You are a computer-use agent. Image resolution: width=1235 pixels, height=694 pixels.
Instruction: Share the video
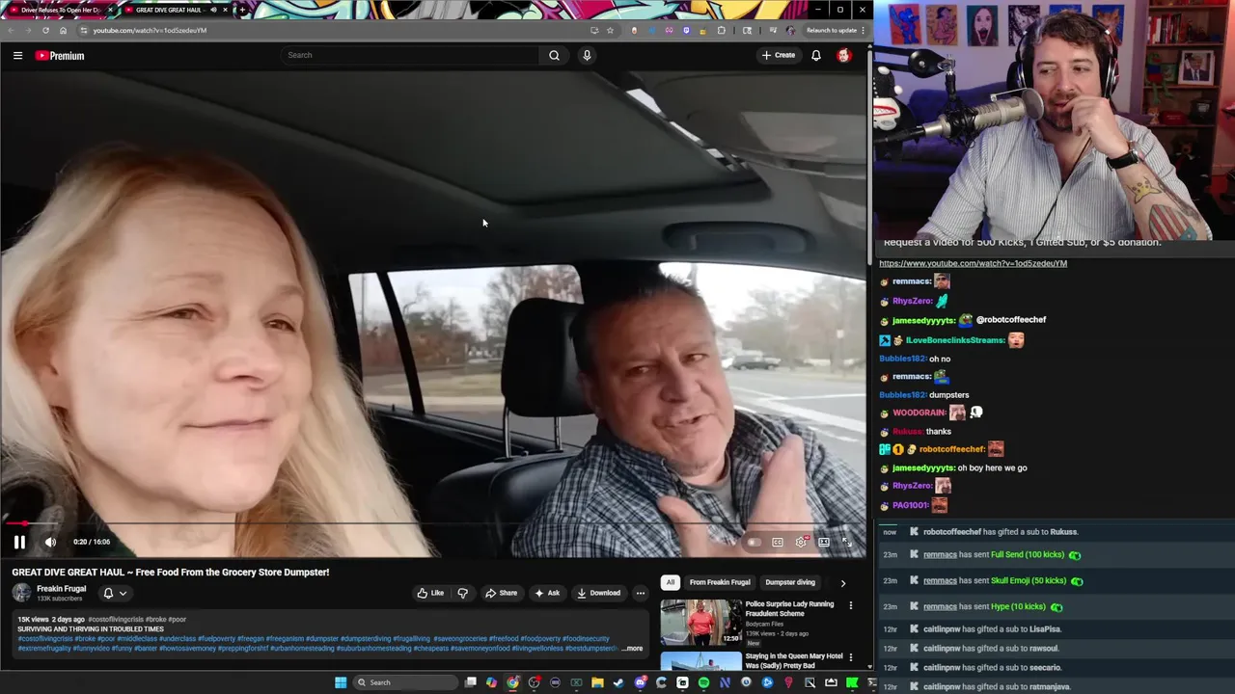[502, 593]
